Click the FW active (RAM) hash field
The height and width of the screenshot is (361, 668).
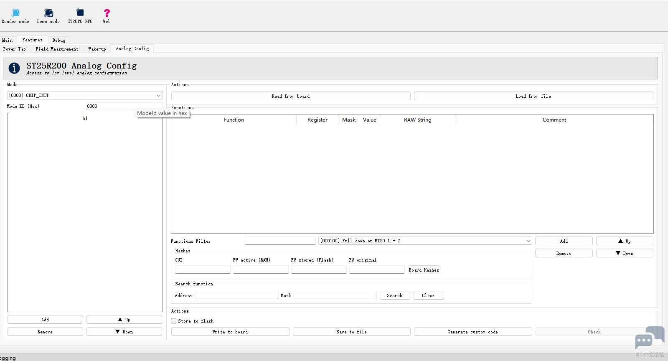(261, 269)
